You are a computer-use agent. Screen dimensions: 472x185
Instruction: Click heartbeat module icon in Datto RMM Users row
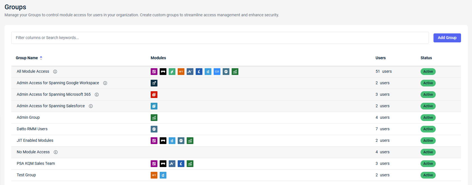(154, 129)
